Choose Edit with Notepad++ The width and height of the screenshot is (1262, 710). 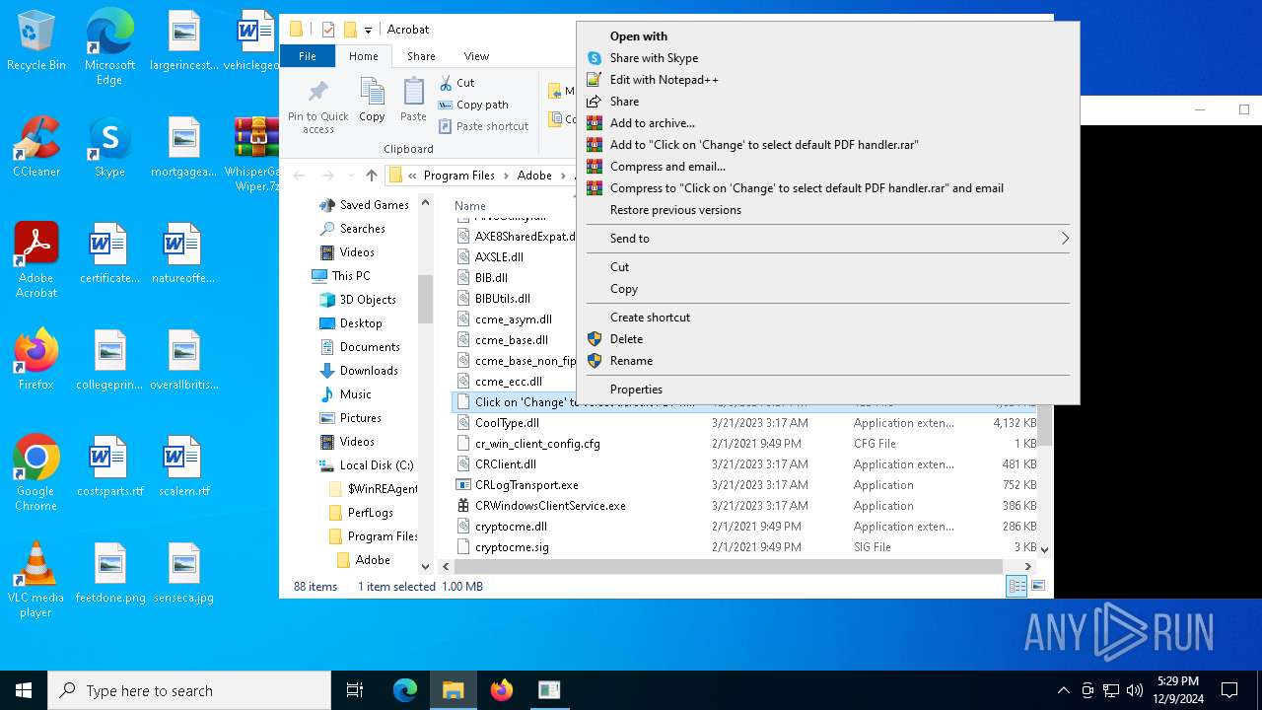coord(828,80)
